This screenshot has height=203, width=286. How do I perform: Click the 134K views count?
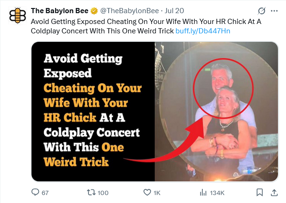click(x=217, y=193)
